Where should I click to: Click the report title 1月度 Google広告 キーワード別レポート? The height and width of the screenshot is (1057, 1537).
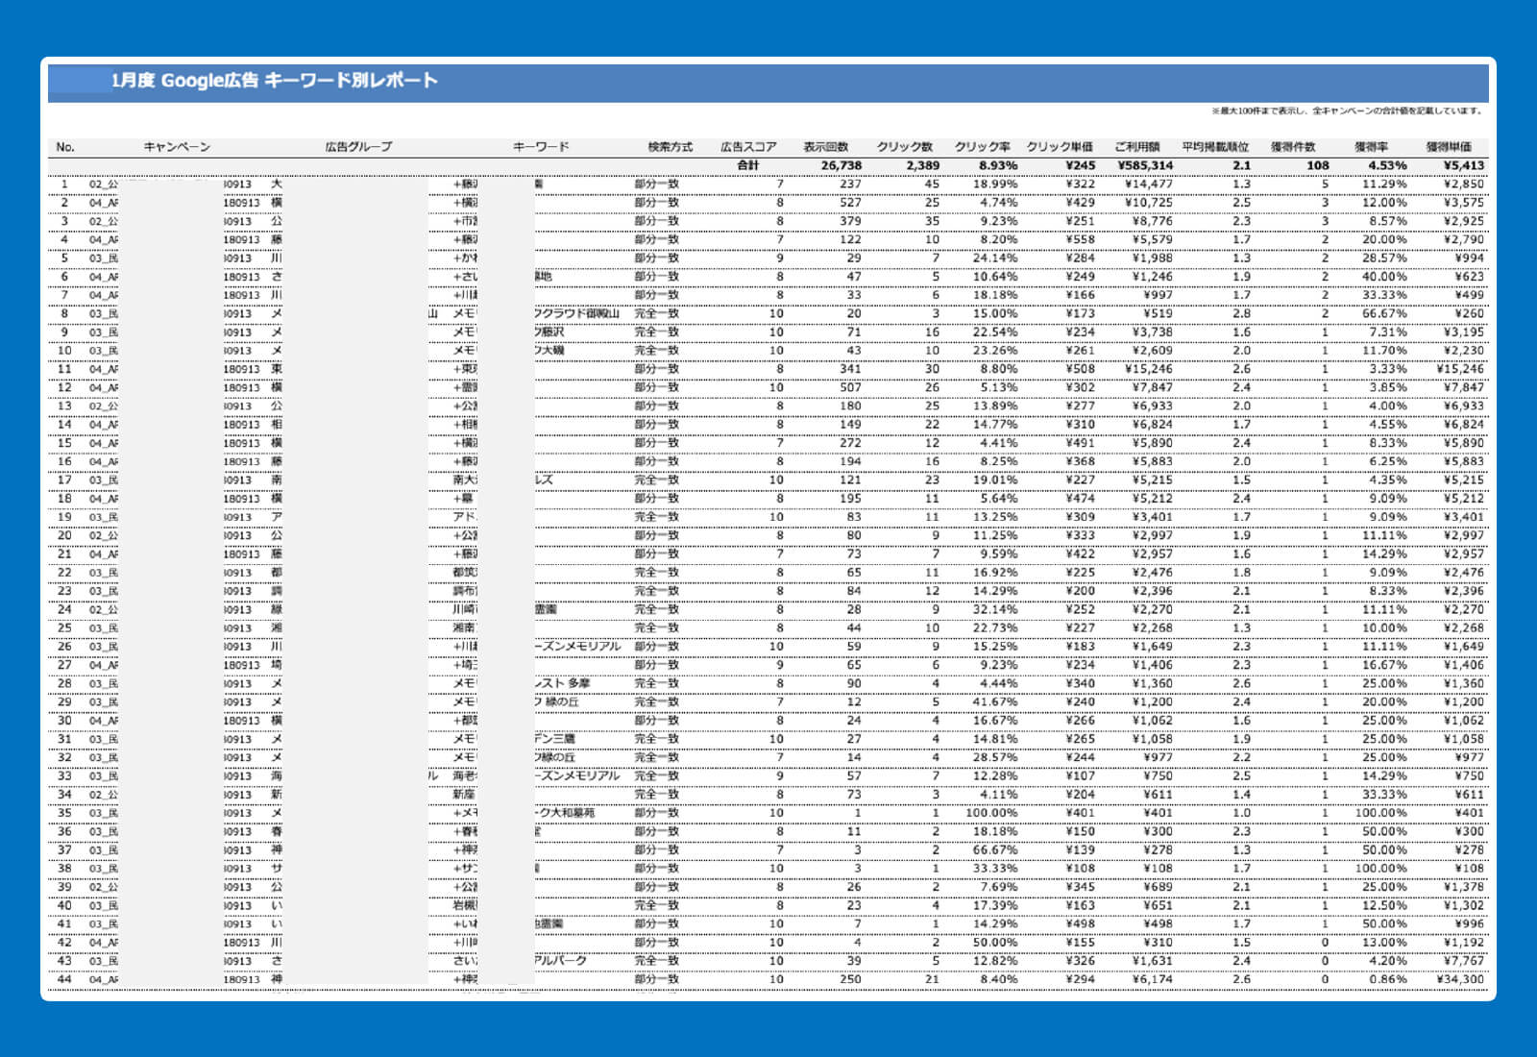[274, 81]
